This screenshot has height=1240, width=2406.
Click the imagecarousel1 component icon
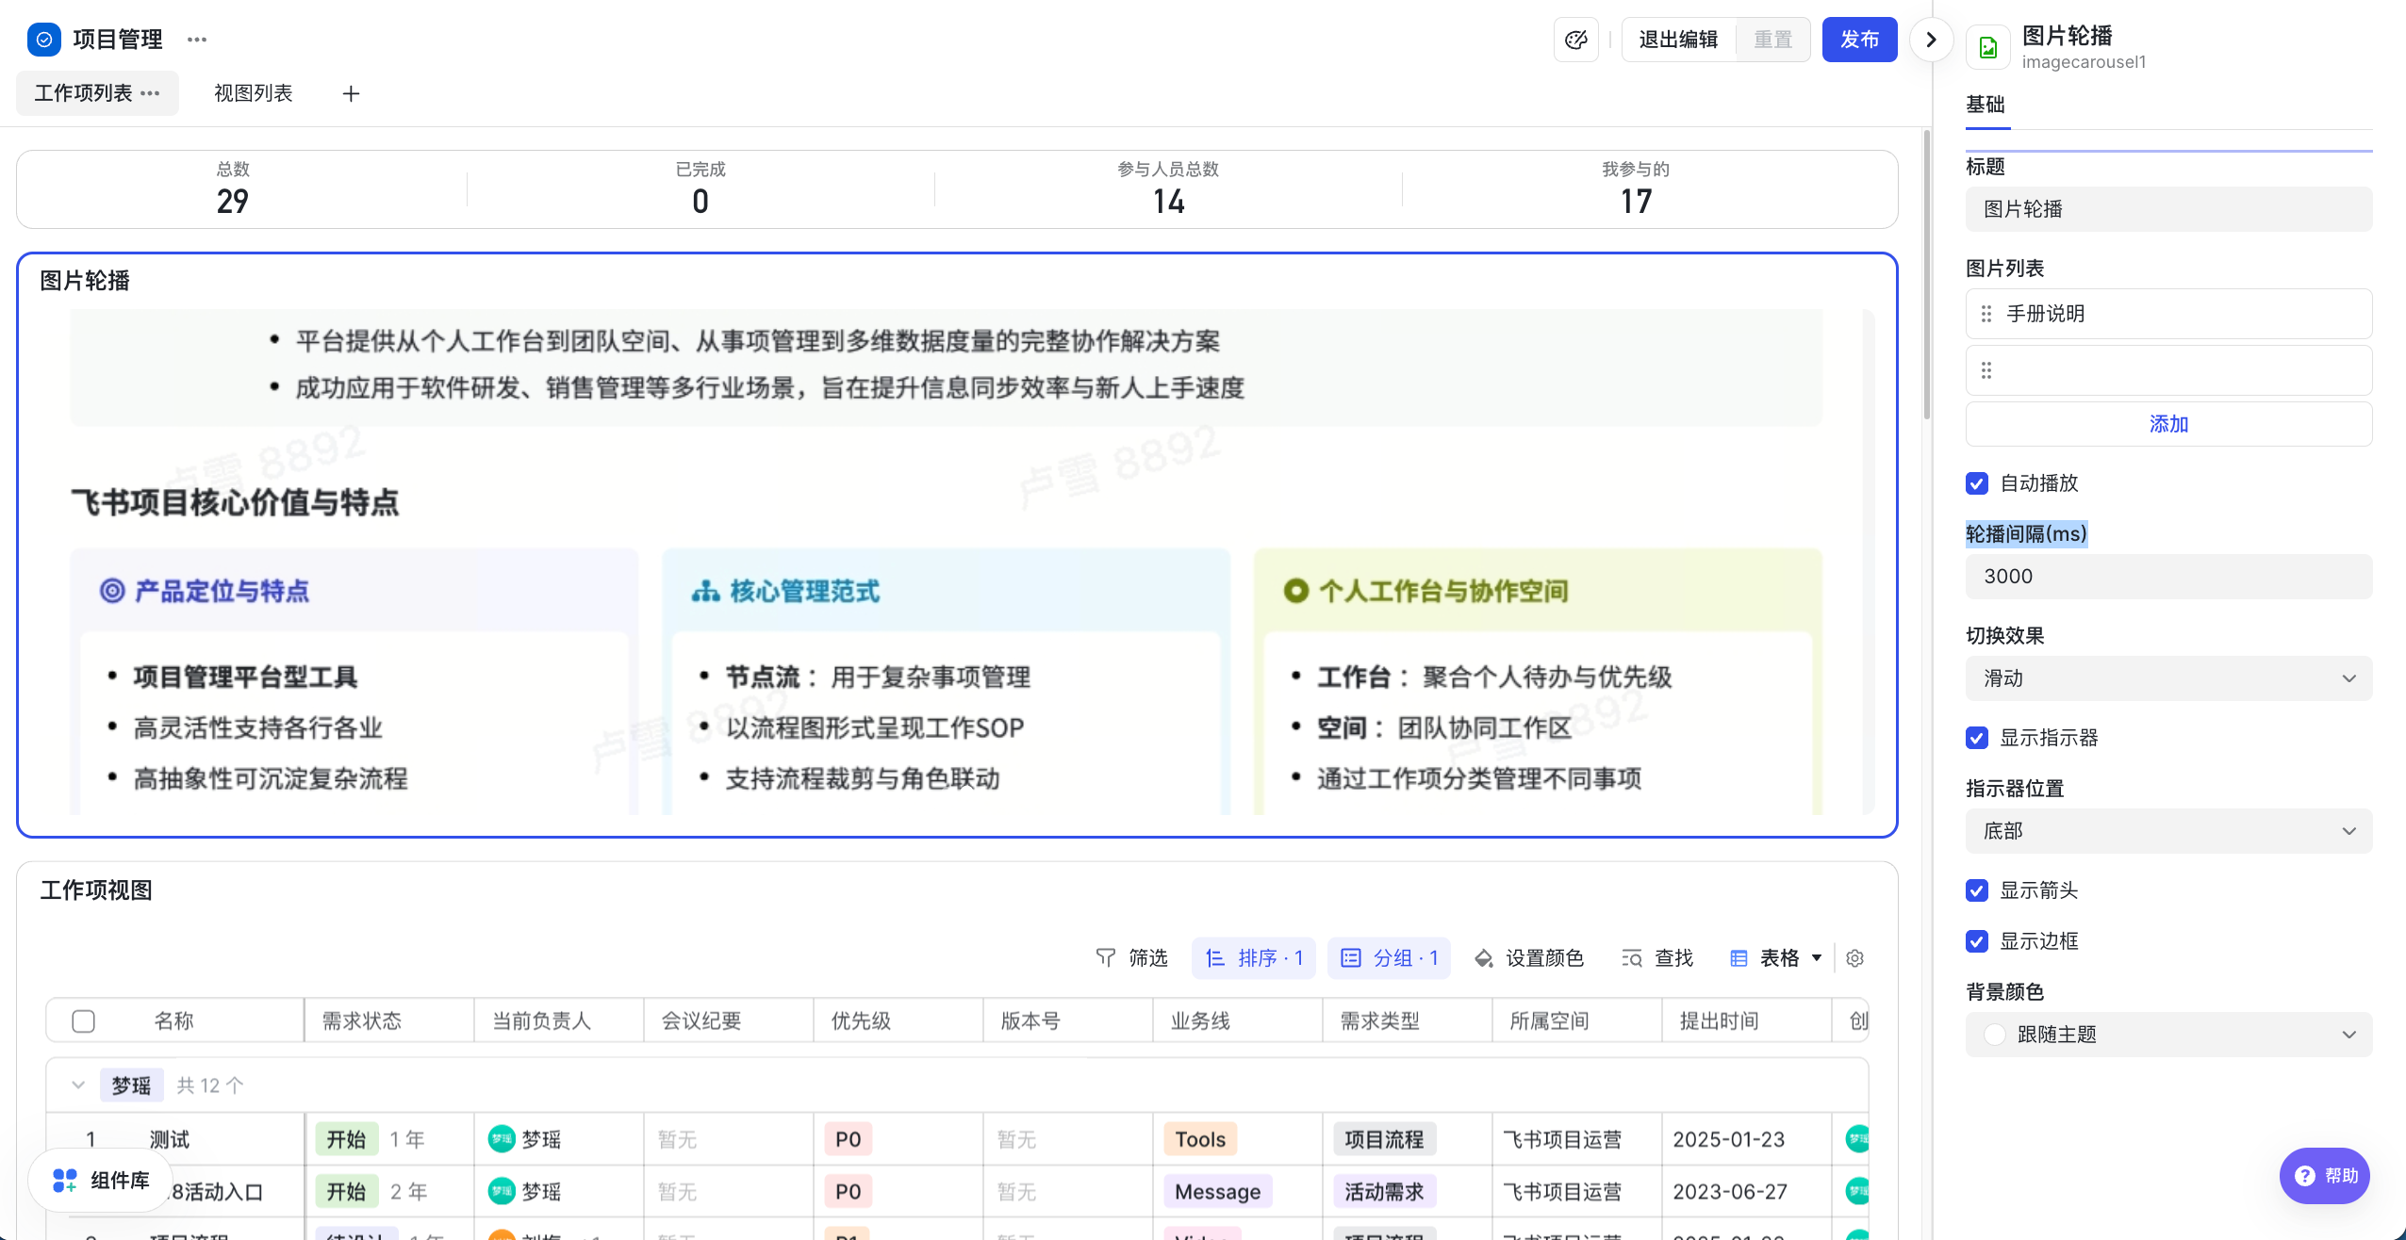1988,47
